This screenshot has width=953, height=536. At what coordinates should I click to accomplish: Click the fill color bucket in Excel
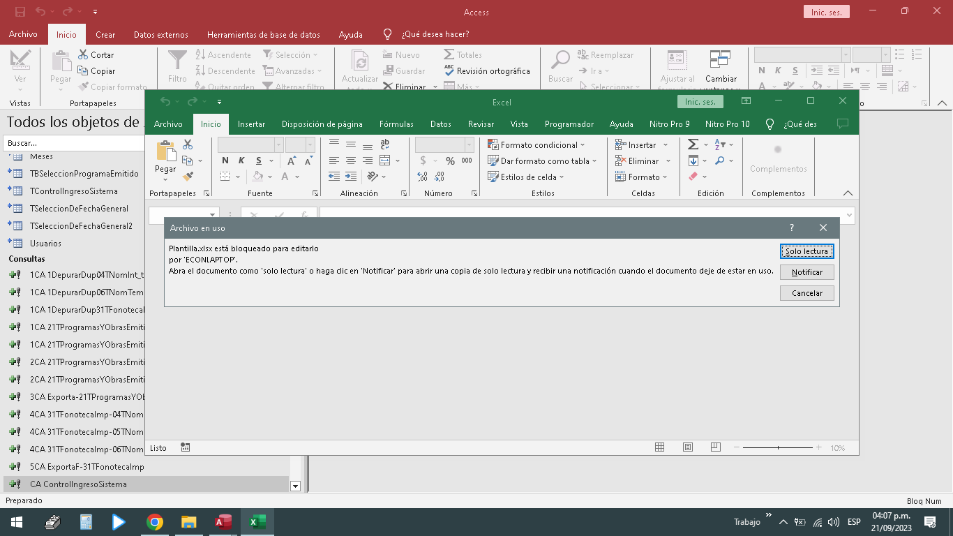pos(257,177)
